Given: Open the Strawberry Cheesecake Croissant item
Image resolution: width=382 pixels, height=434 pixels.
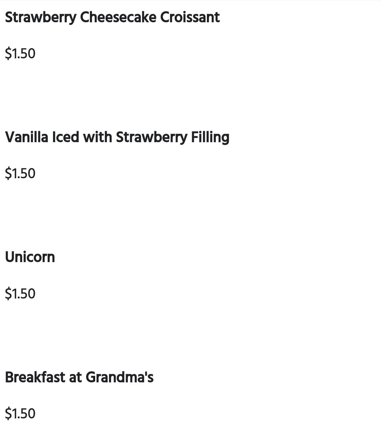Looking at the screenshot, I should 112,17.
